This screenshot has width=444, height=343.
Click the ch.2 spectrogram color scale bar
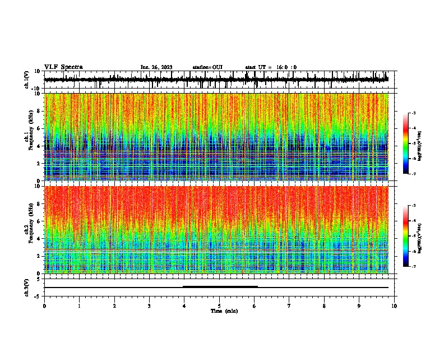click(406, 236)
